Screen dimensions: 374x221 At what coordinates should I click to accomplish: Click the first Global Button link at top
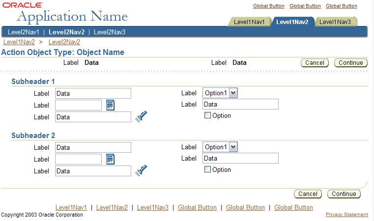[x=269, y=6]
